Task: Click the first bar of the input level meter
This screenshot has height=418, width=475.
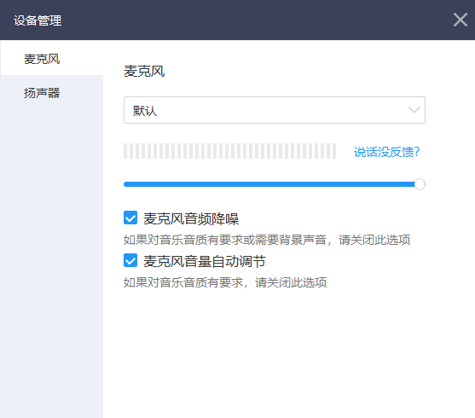Action: 125,151
